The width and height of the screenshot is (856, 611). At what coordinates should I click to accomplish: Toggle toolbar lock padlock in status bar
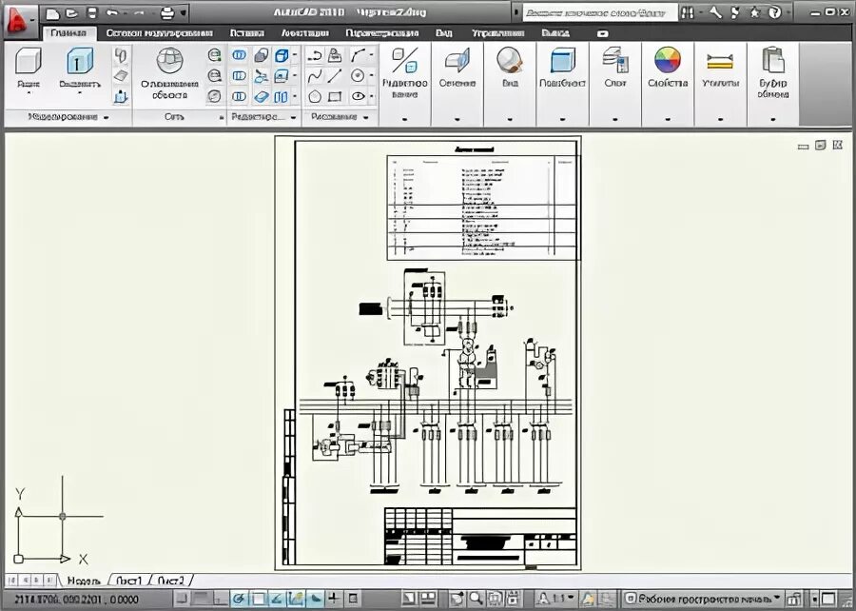point(795,599)
